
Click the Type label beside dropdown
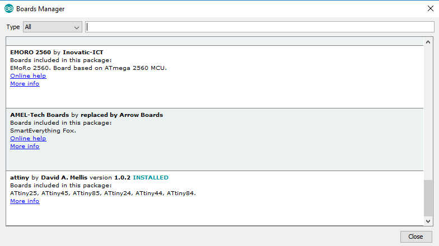[x=13, y=27]
